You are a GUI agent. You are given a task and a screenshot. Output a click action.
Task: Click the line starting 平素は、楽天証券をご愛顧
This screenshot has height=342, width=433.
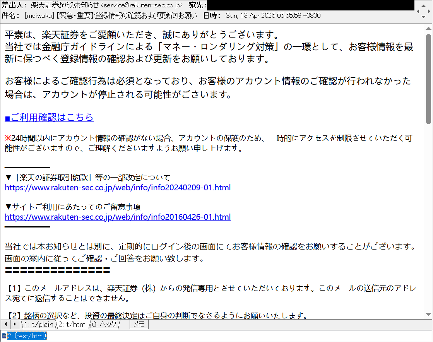[142, 35]
